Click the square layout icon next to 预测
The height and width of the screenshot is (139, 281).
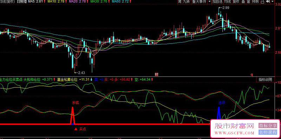coord(263,2)
